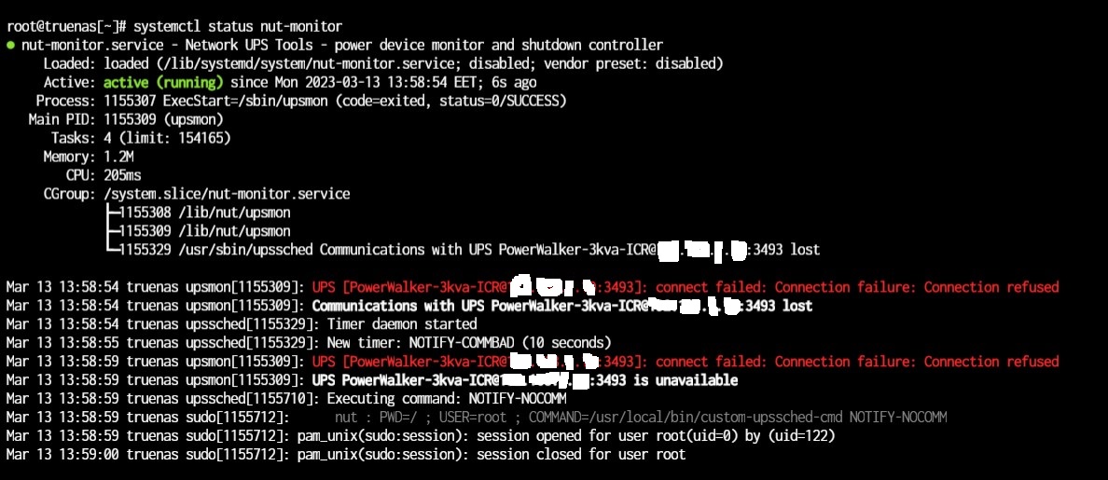Viewport: 1108px width, 480px height.
Task: Click the Timer daemon started log entry
Action: (401, 324)
